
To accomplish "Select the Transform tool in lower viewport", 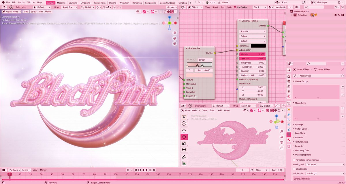I will click(184, 149).
